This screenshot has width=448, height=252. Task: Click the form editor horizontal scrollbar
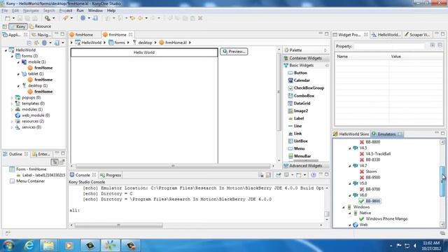click(x=173, y=166)
